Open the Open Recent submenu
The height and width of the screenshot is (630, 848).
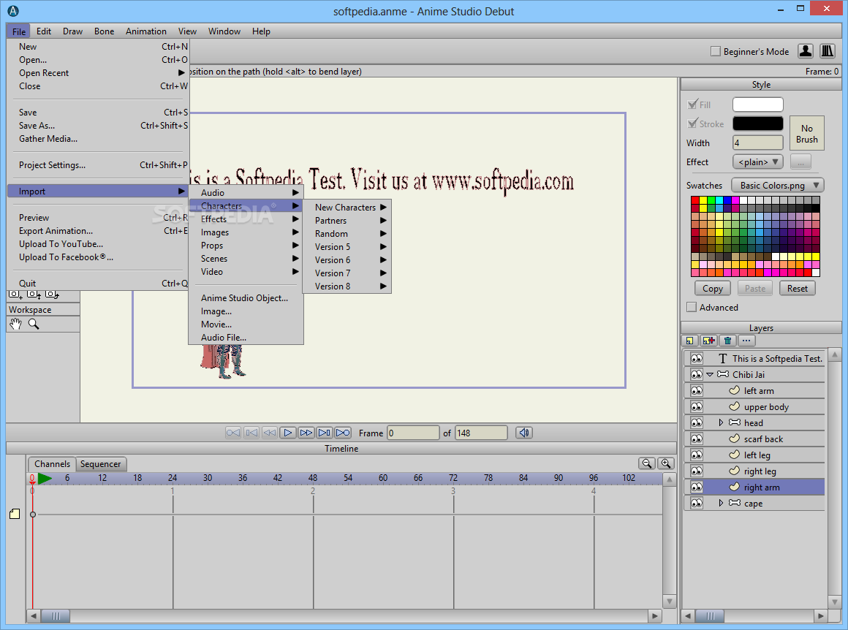click(x=99, y=73)
